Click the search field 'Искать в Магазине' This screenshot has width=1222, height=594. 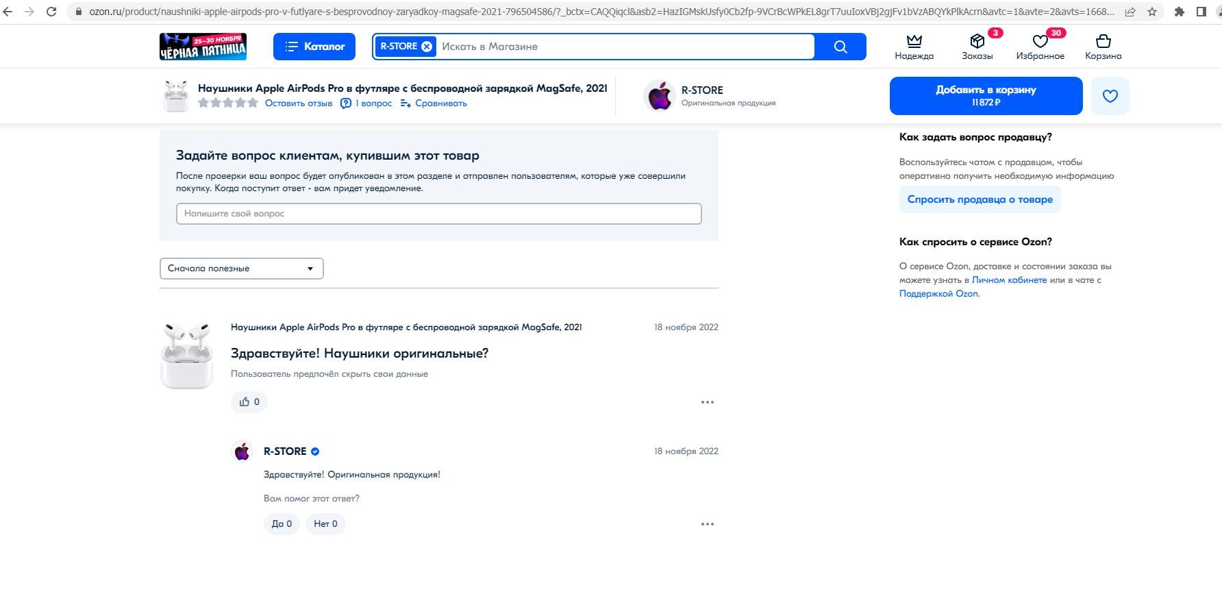point(626,47)
